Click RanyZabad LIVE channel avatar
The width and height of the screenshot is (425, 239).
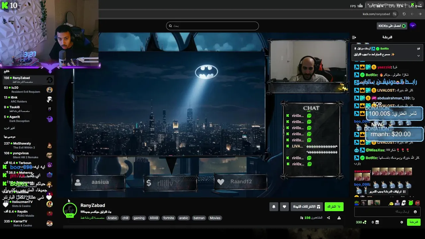(70, 210)
